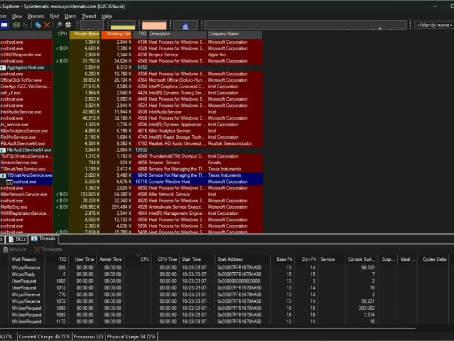
Task: Sort threads by Wait Reason header
Action: point(27,259)
